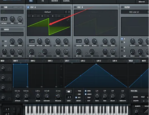Adjust the LFO GRID size stepper

[69, 97]
